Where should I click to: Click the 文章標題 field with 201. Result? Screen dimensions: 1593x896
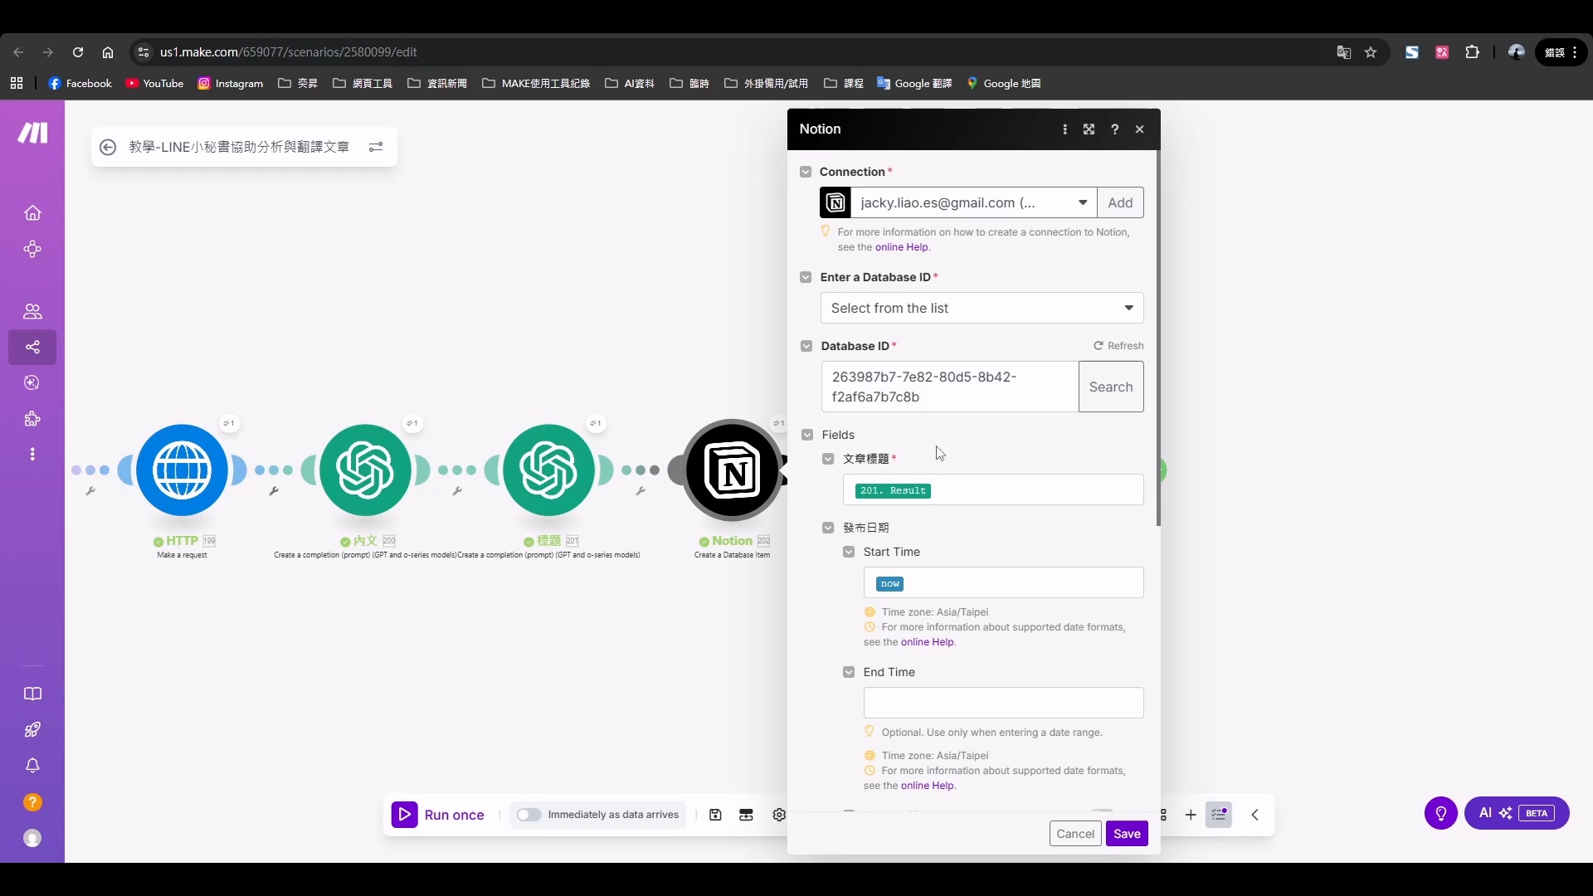pos(993,490)
